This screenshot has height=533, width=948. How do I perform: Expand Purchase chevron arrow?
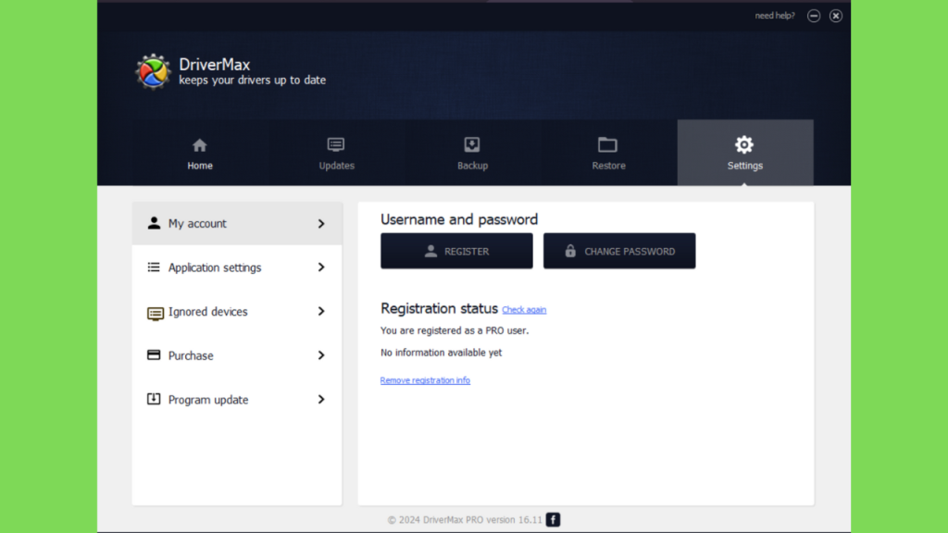(x=321, y=355)
